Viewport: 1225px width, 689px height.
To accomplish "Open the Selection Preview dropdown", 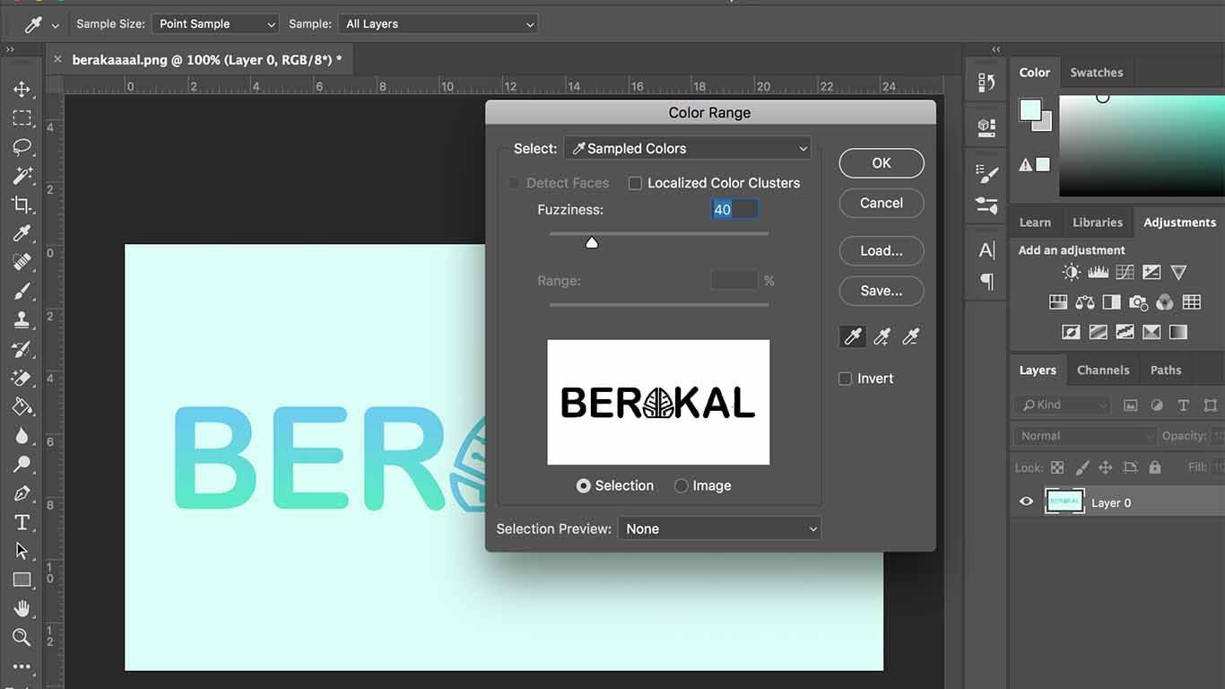I will (x=719, y=528).
